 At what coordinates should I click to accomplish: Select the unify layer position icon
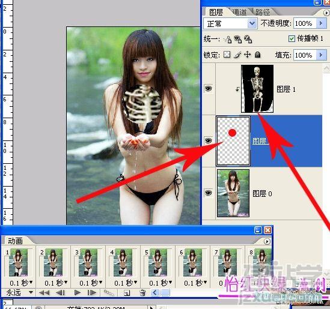[228, 39]
